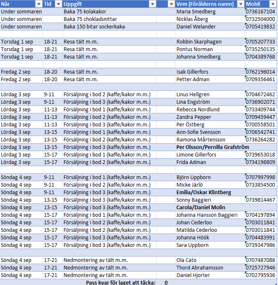This screenshot has width=278, height=285.
Task: Open filter dropdown of the unnamed column
Action: (171, 4)
